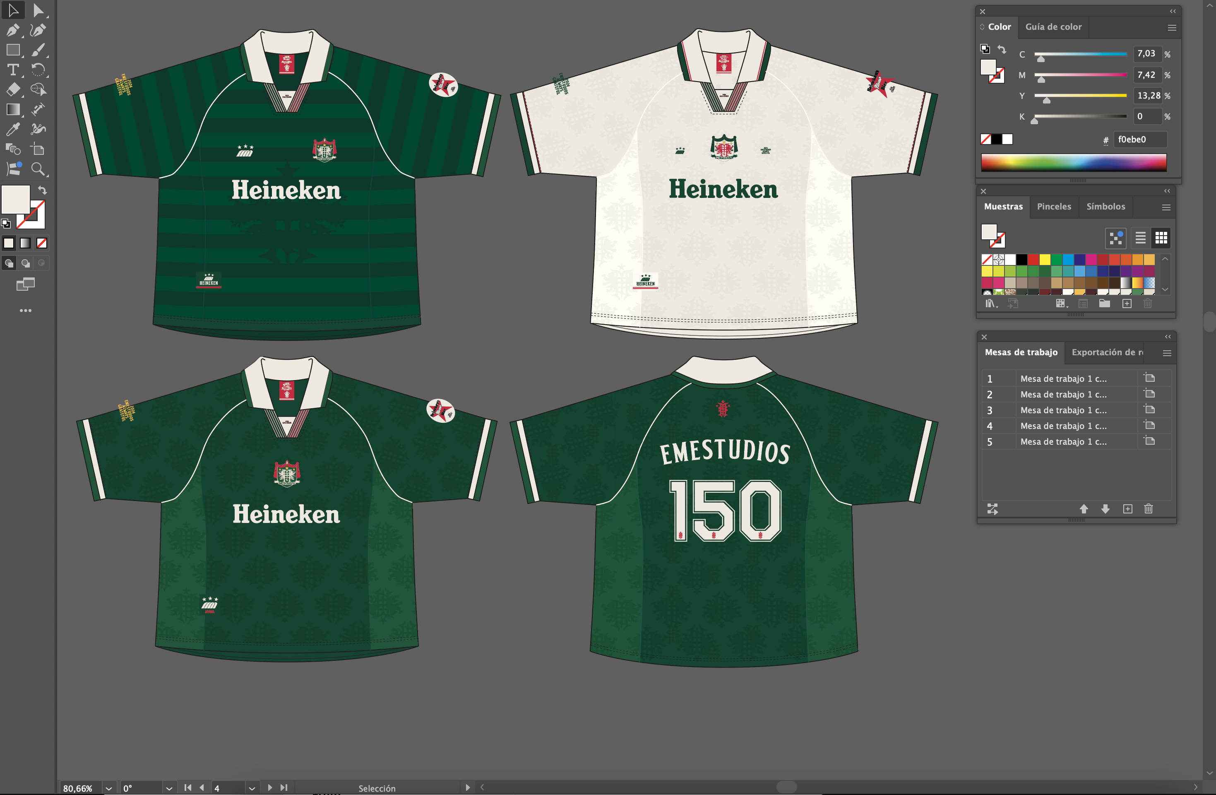The image size is (1216, 795).
Task: Reset default fill and stroke in toolbar
Action: click(x=6, y=224)
